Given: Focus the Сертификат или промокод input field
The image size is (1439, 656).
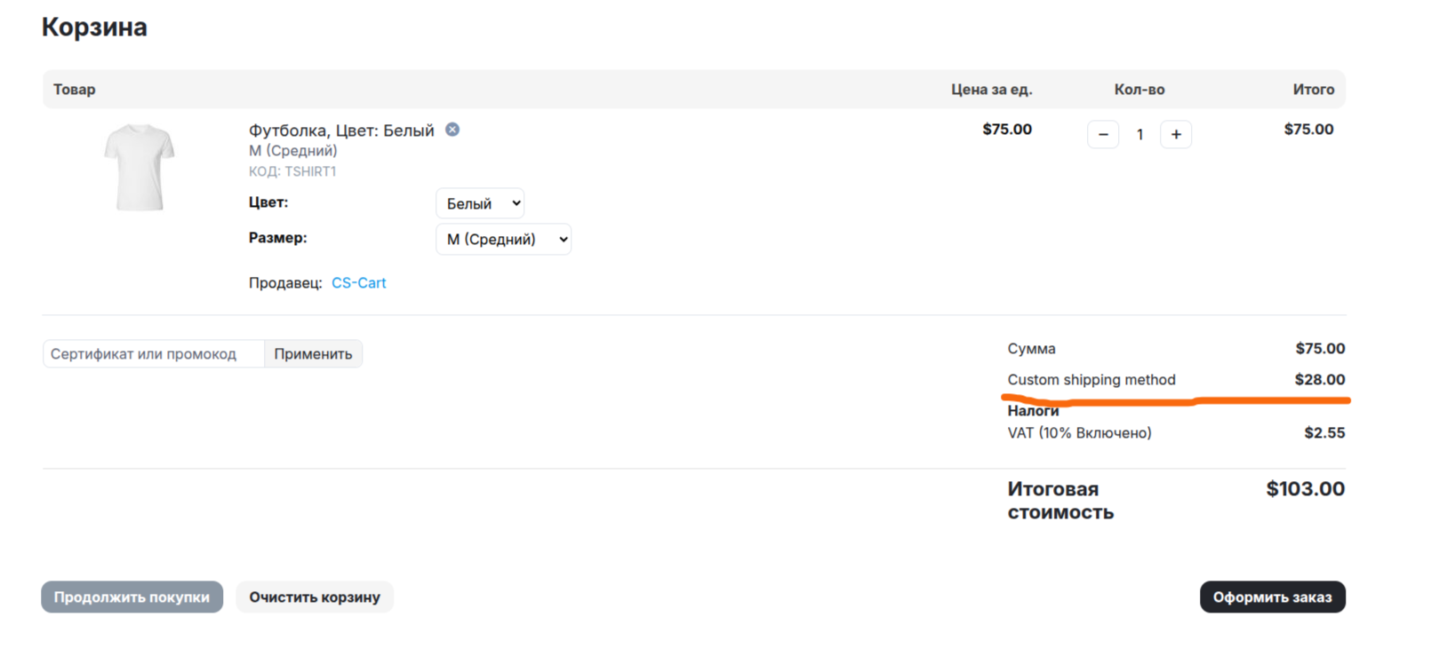Looking at the screenshot, I should click(x=154, y=353).
